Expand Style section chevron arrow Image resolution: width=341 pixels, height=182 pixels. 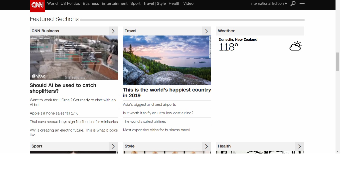(x=206, y=146)
